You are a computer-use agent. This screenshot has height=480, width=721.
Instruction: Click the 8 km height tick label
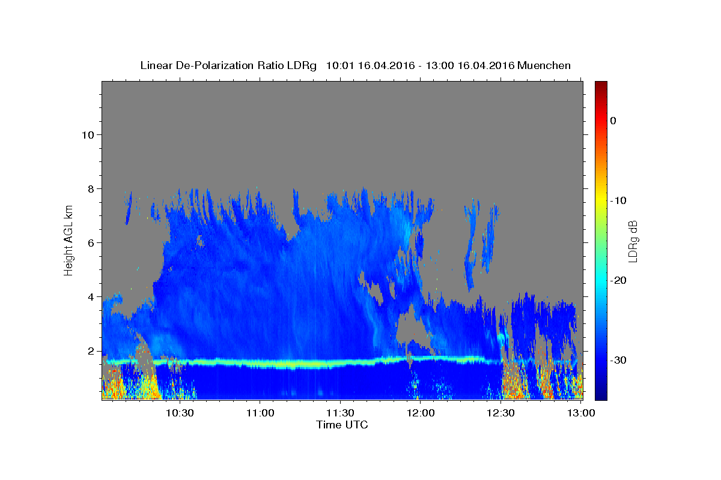[90, 188]
